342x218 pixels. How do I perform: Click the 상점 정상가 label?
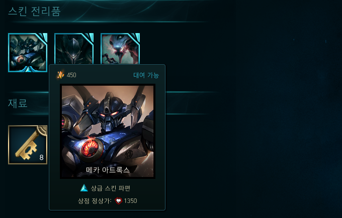[x=95, y=201]
